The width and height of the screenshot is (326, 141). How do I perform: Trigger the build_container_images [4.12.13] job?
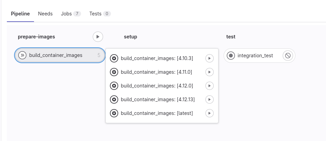(x=209, y=99)
